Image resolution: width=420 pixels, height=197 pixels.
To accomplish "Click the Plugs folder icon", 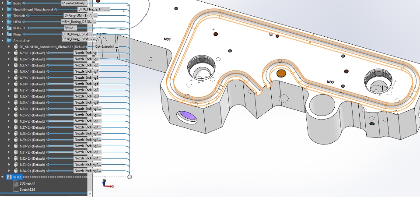I will (x=9, y=34).
